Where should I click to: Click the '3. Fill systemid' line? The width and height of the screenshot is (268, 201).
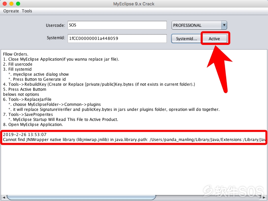click(x=17, y=69)
